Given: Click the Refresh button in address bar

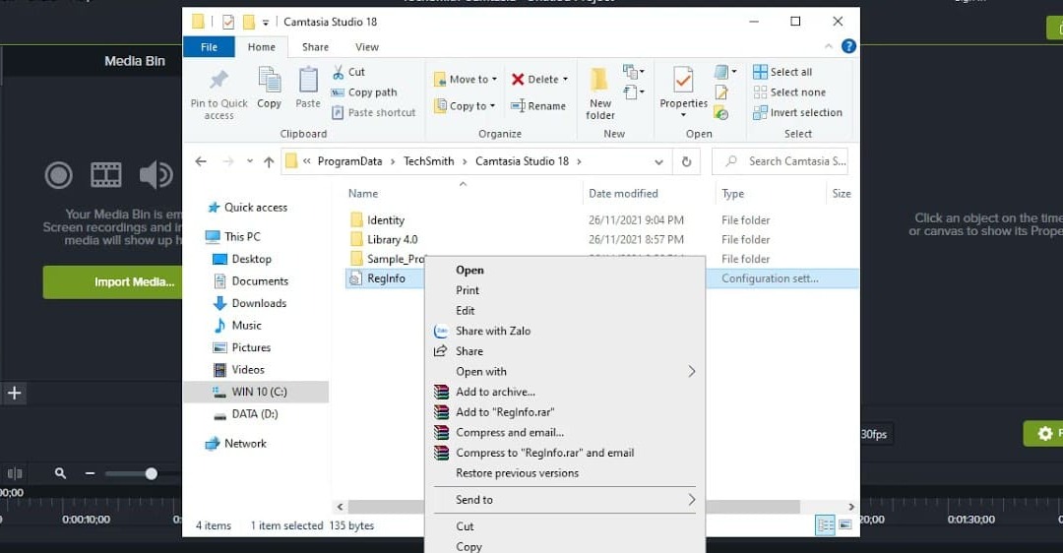Looking at the screenshot, I should click(686, 161).
